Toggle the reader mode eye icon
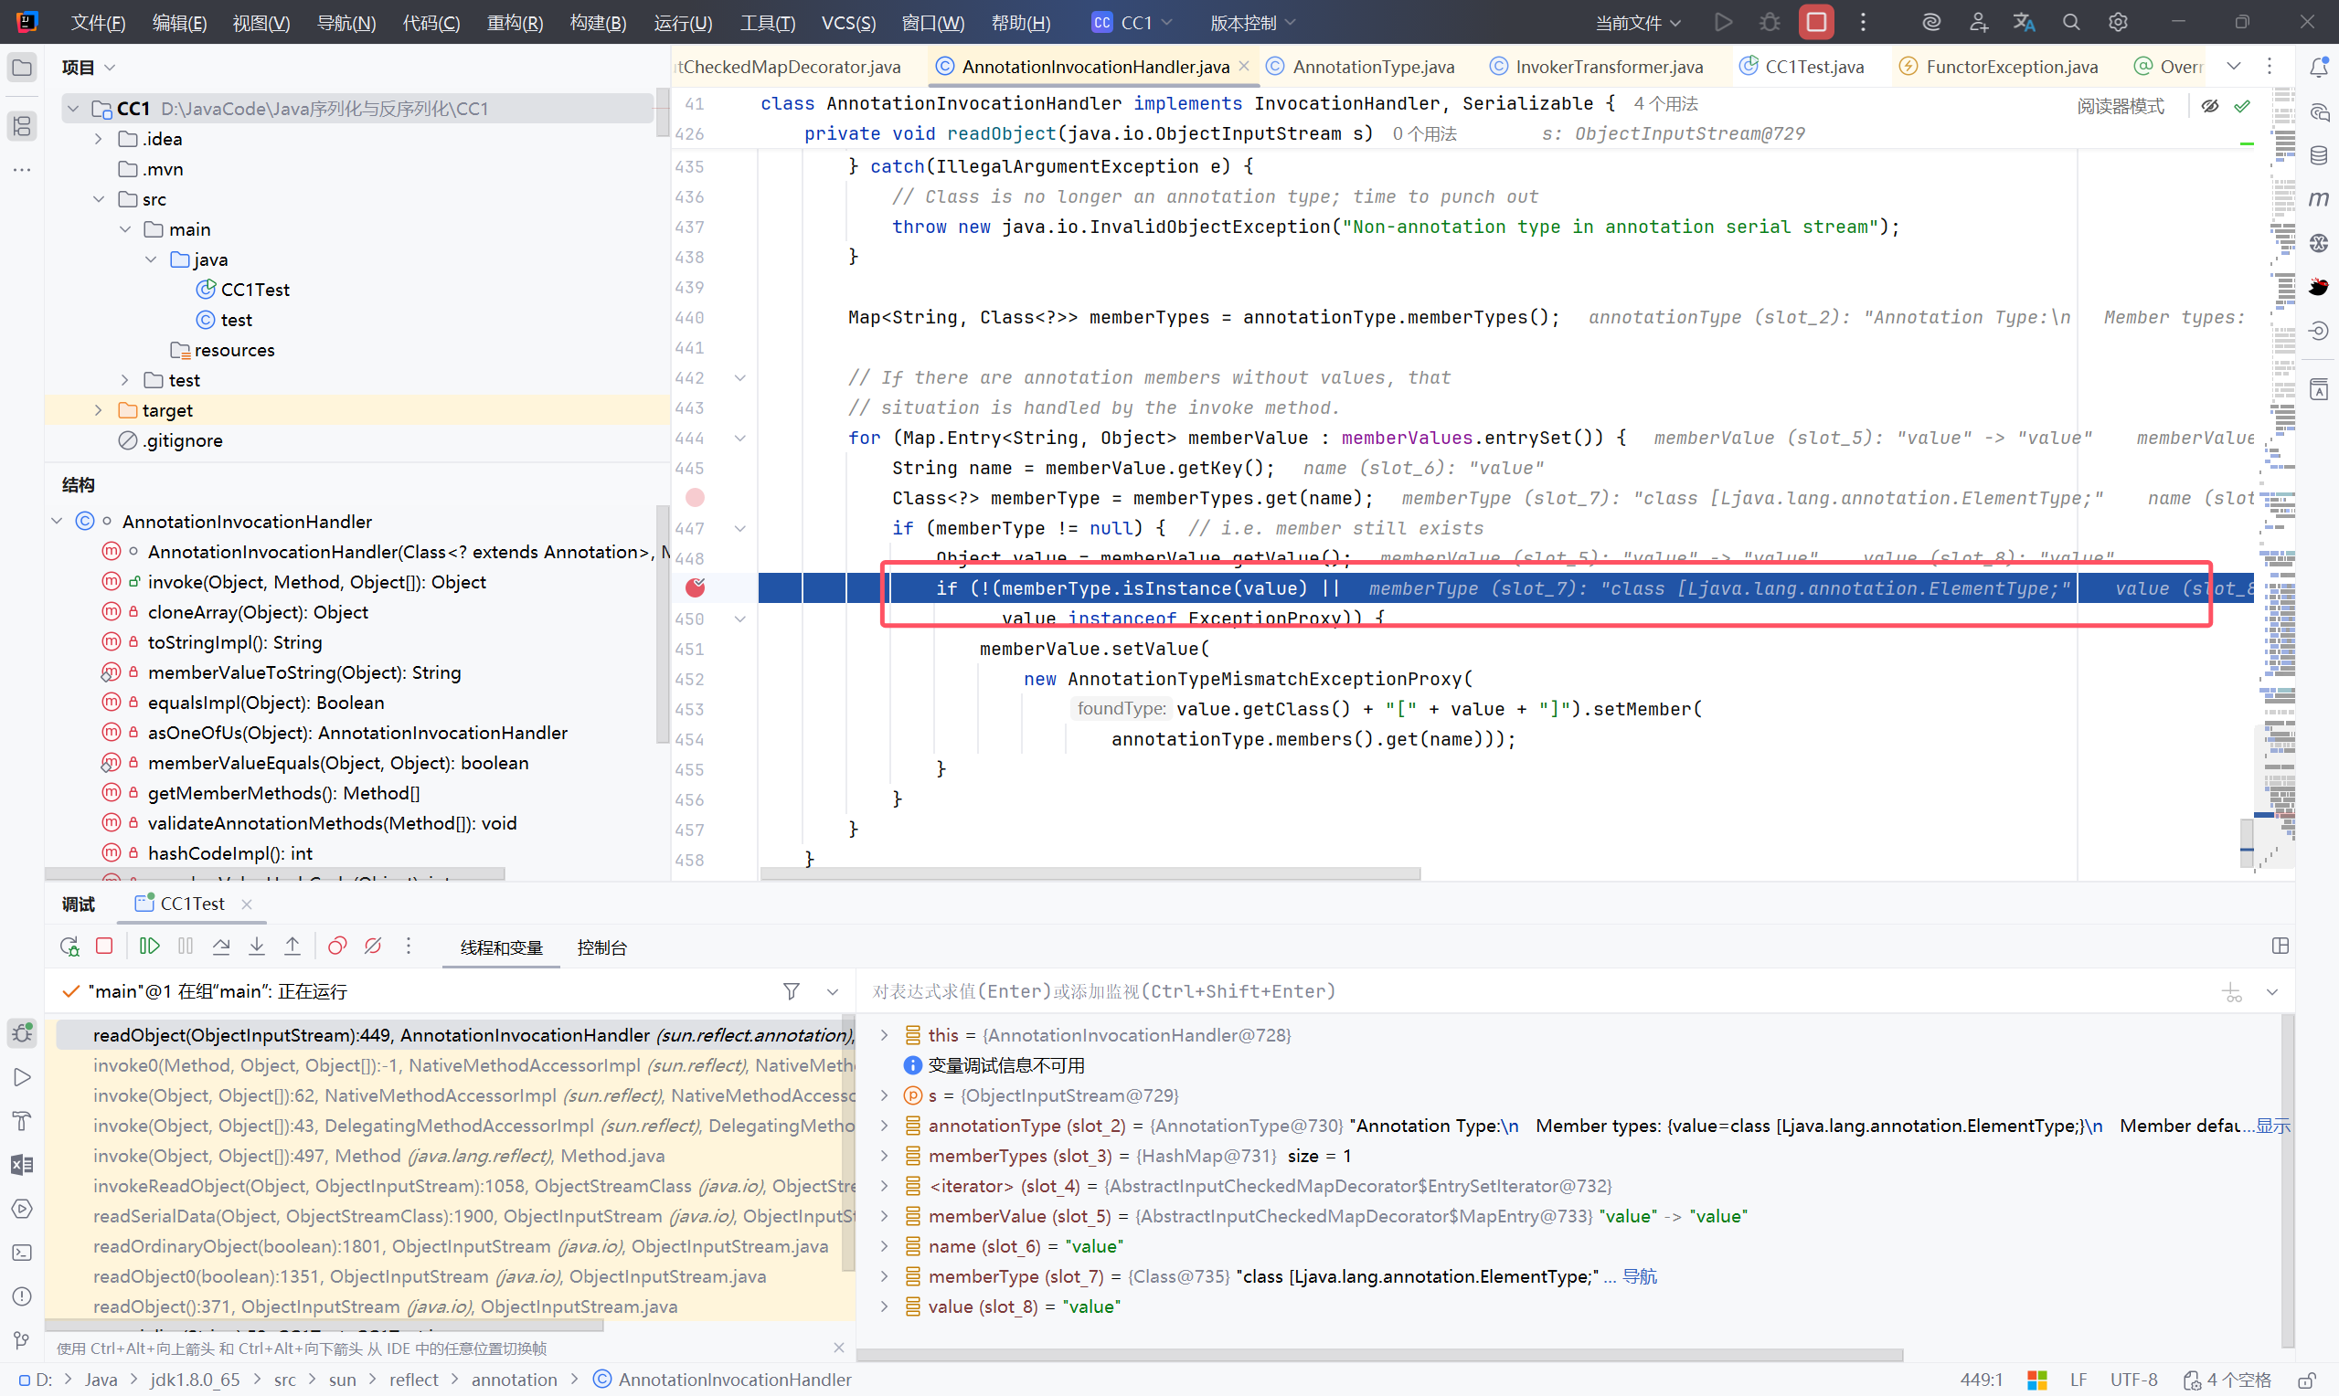The width and height of the screenshot is (2339, 1396). (x=2210, y=106)
